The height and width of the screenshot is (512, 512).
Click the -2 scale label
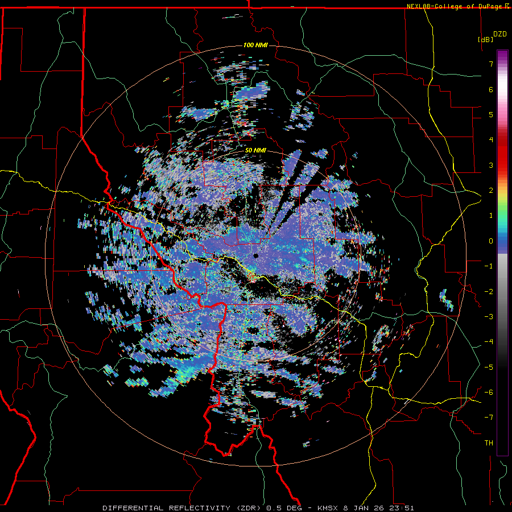(489, 292)
